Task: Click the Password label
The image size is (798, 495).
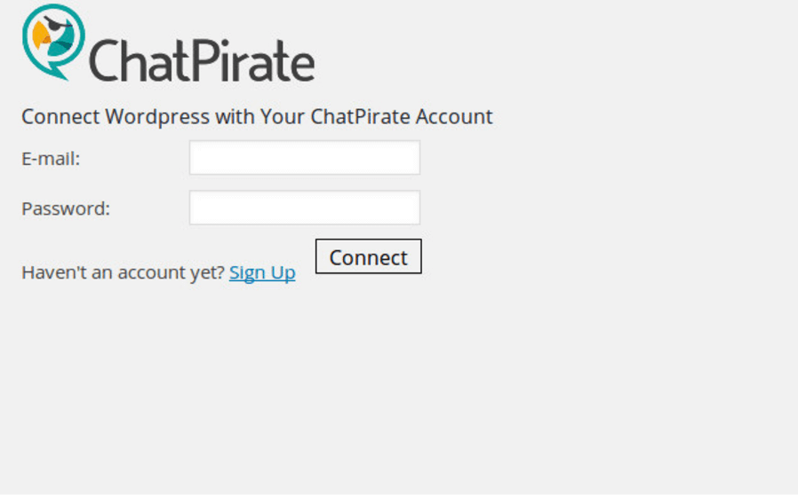Action: click(66, 208)
